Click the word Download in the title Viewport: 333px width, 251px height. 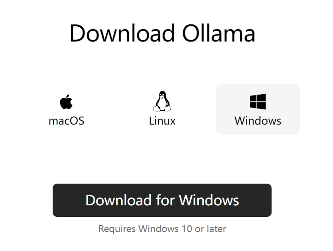point(122,33)
